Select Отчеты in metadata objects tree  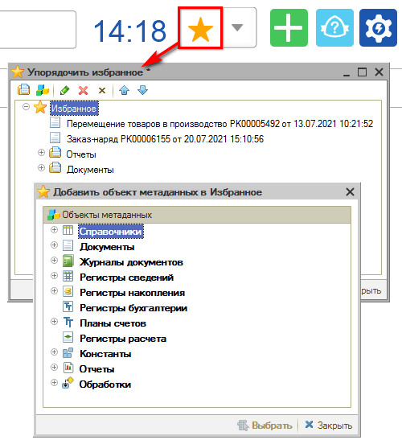coord(96,369)
